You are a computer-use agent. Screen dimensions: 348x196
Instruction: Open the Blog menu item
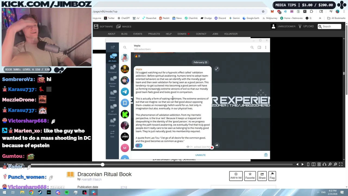click(124, 34)
